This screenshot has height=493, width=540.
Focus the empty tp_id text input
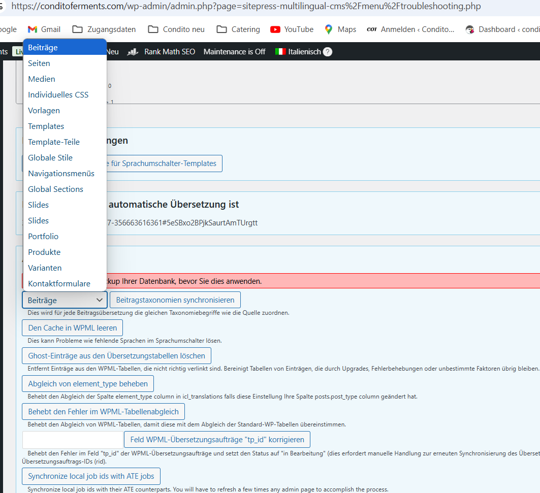(x=73, y=440)
